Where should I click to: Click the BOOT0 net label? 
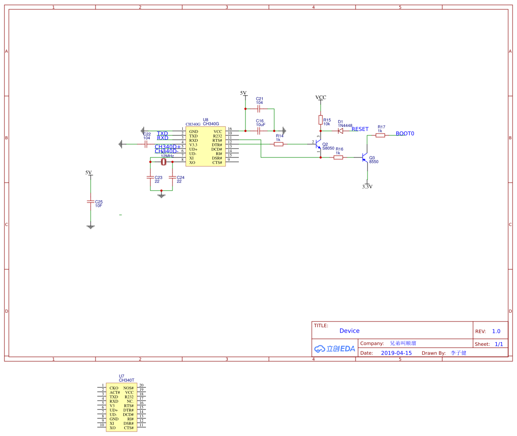405,134
